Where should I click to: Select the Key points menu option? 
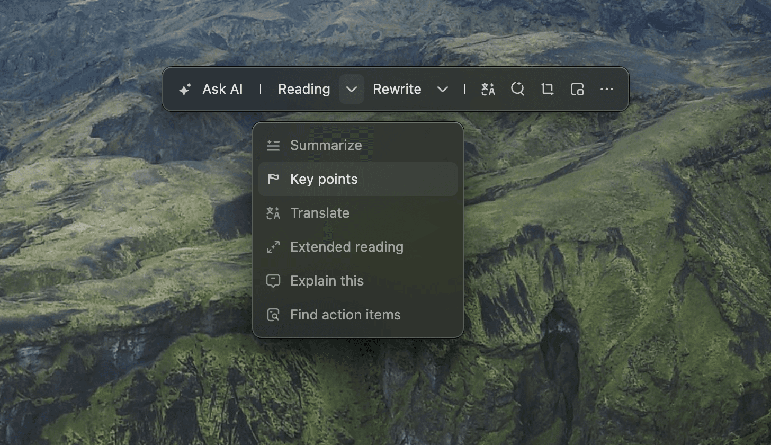324,179
